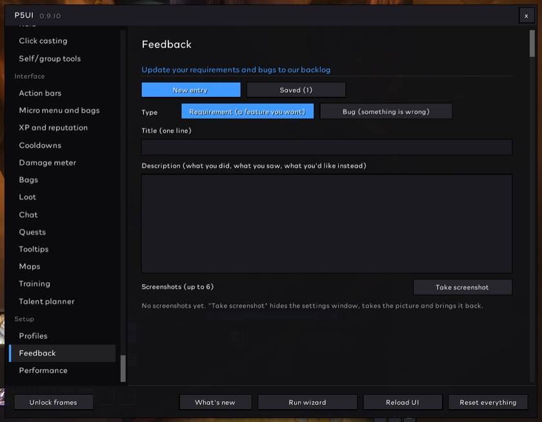This screenshot has width=542, height=422.
Task: Go to Maps settings
Action: coord(30,266)
